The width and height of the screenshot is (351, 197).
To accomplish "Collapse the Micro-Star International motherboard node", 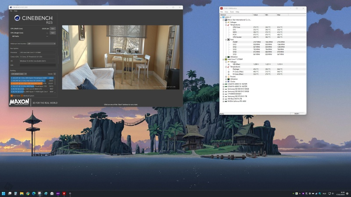I will click(x=223, y=20).
